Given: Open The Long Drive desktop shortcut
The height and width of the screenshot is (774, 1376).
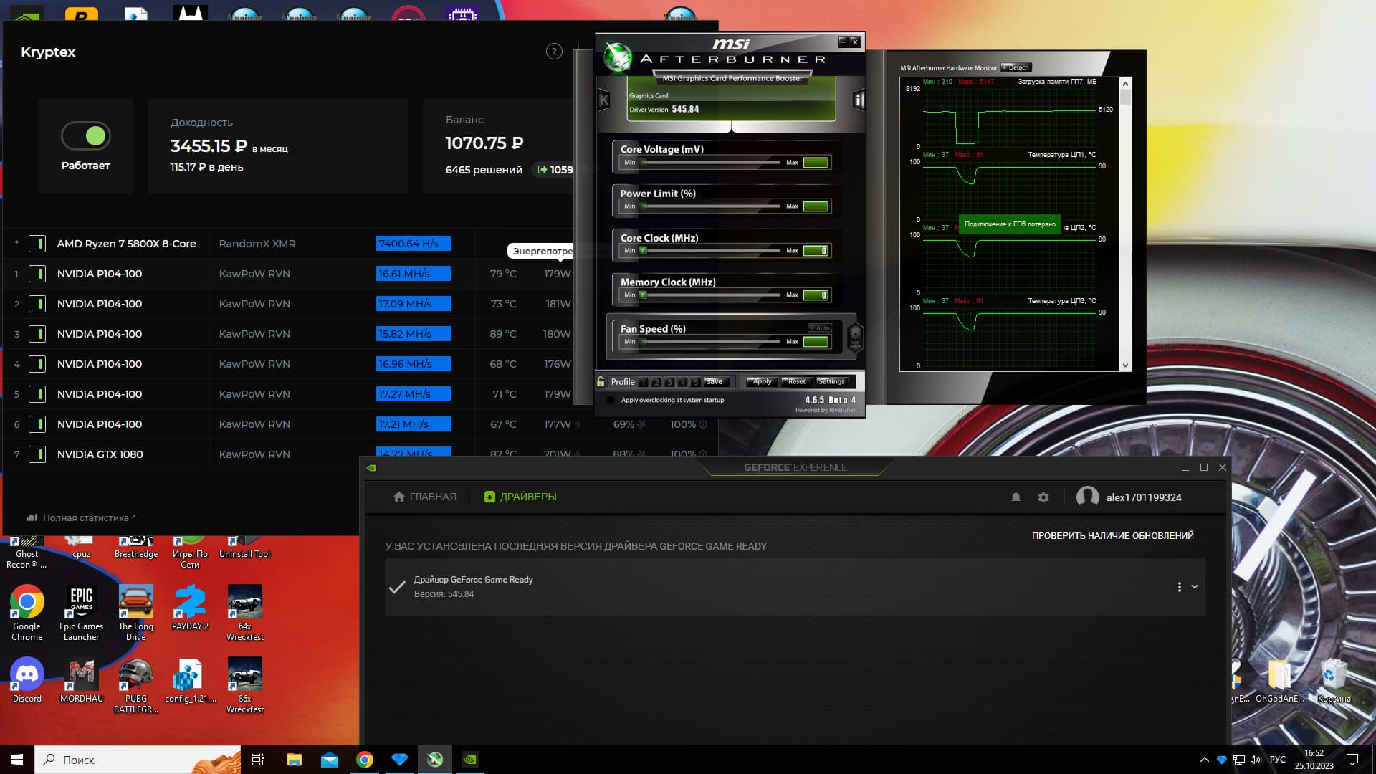Looking at the screenshot, I should click(136, 613).
